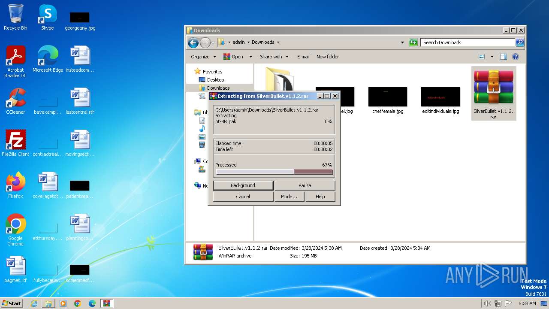This screenshot has height=309, width=549.
Task: Pause the extraction
Action: tap(305, 185)
